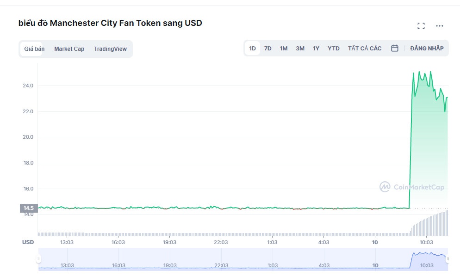The width and height of the screenshot is (460, 276).
Task: Click the left range slider handle
Action: coord(39,259)
